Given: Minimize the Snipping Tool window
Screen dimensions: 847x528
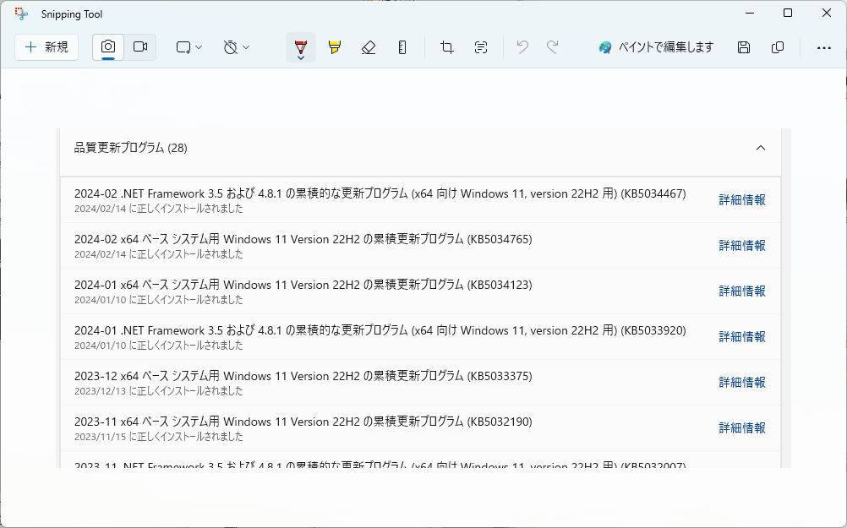Looking at the screenshot, I should click(x=749, y=13).
